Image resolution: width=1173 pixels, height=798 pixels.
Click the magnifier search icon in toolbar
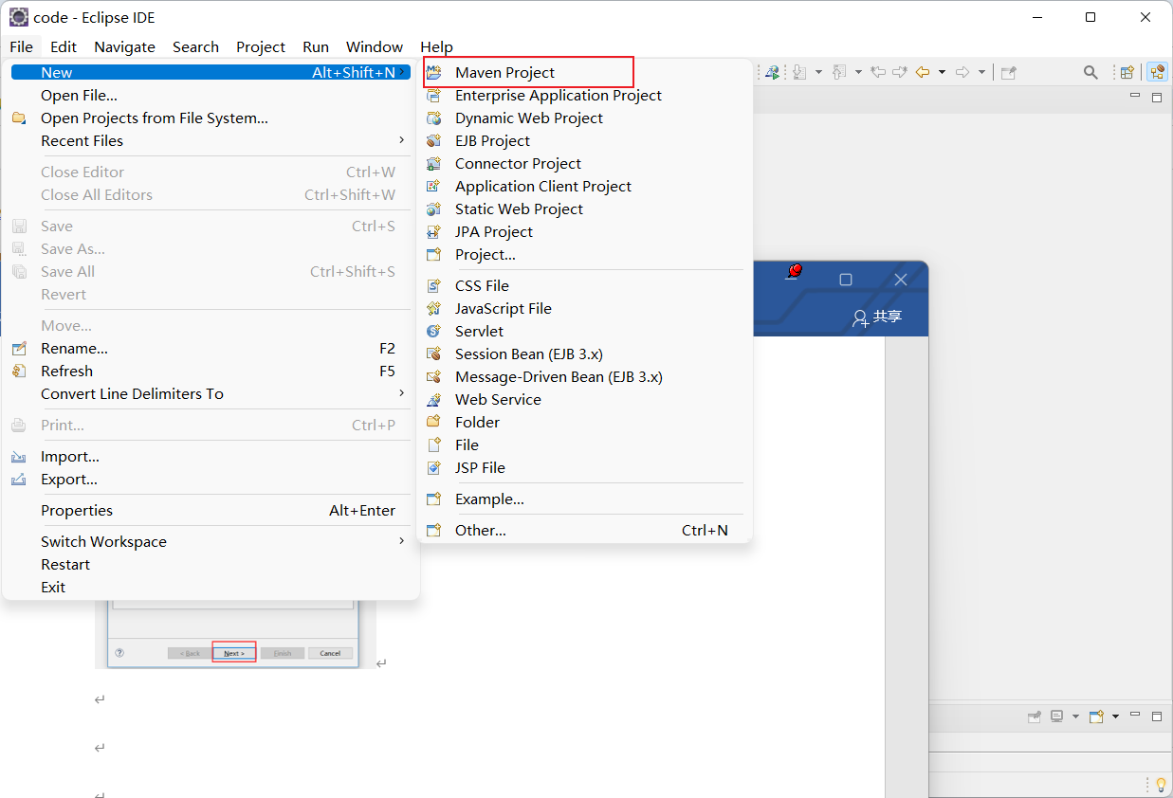point(1091,72)
